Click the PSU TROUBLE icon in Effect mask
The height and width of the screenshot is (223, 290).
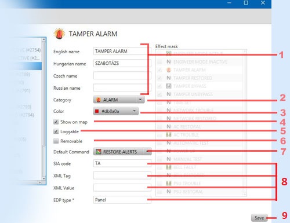coord(169,183)
